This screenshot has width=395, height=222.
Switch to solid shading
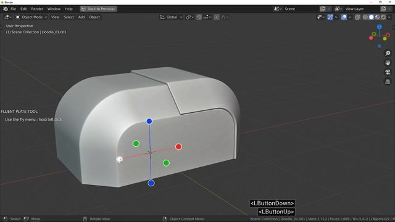(372, 17)
